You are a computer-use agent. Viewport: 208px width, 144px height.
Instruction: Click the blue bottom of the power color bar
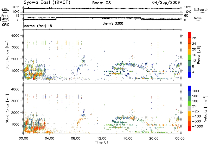pos(190,75)
